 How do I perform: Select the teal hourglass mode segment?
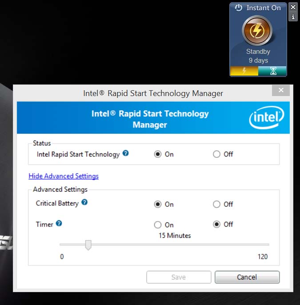pyautogui.click(x=272, y=71)
